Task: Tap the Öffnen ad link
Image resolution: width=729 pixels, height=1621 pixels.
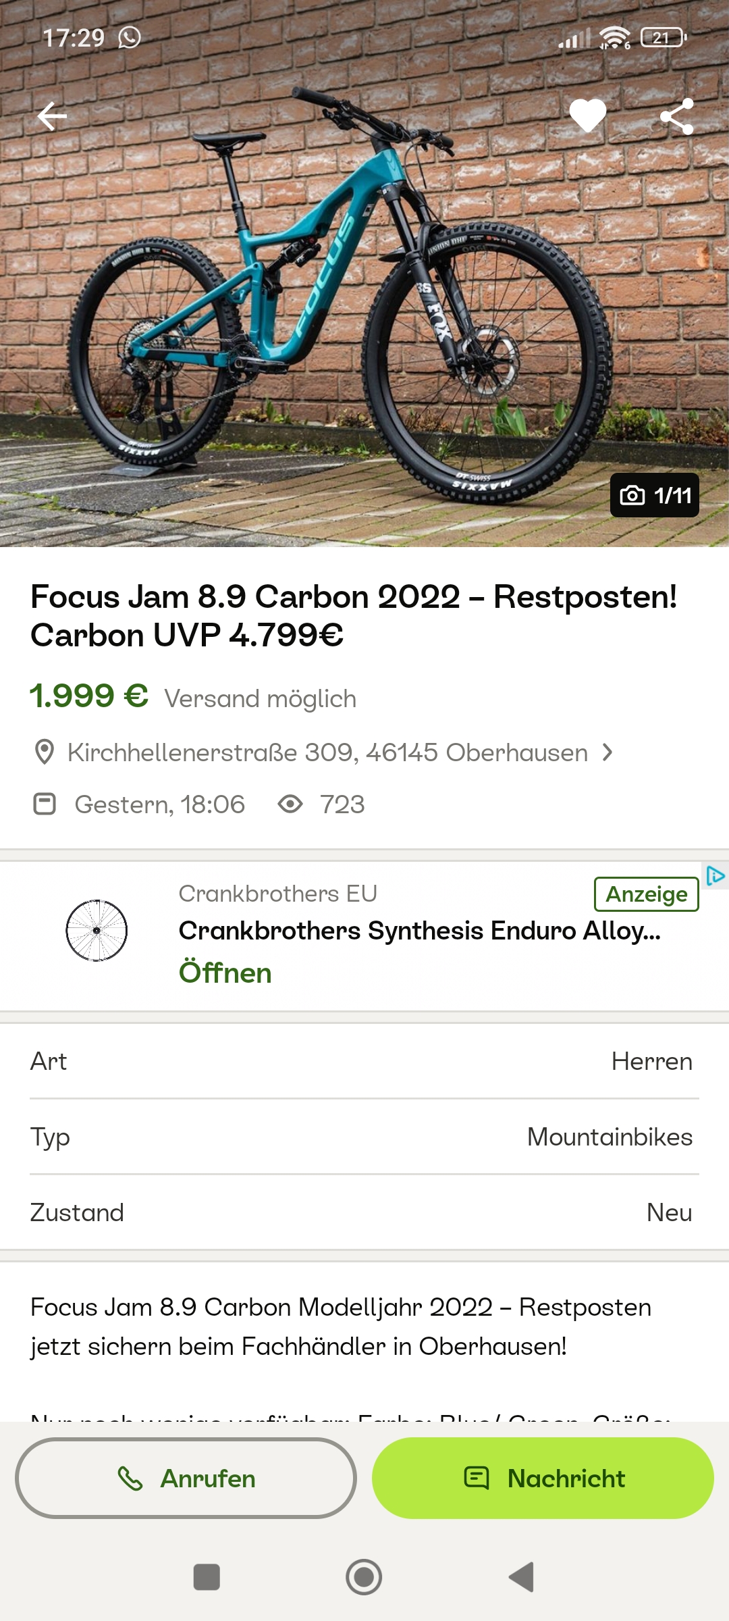Action: (x=225, y=973)
